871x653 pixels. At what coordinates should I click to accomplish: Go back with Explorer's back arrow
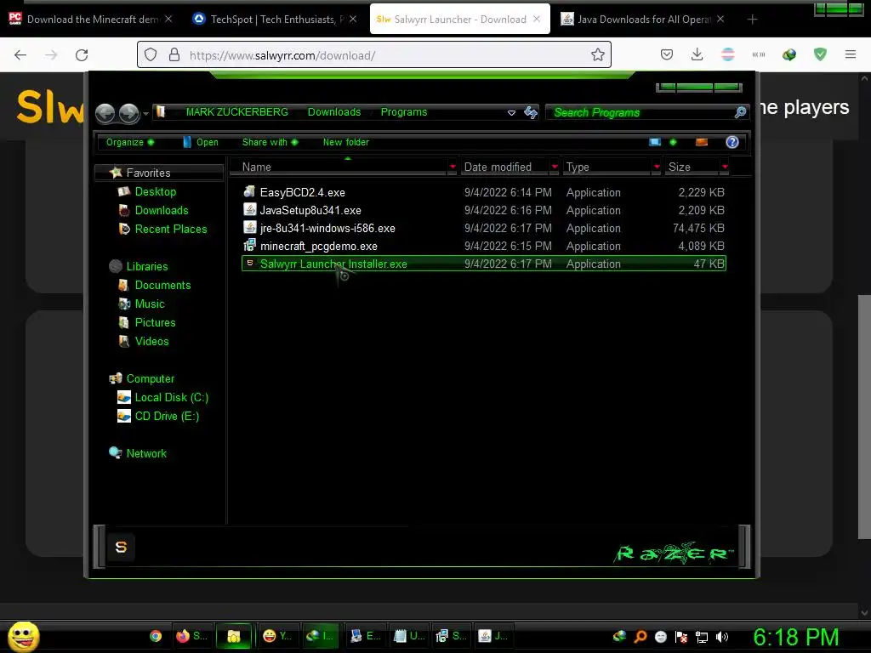(x=105, y=113)
